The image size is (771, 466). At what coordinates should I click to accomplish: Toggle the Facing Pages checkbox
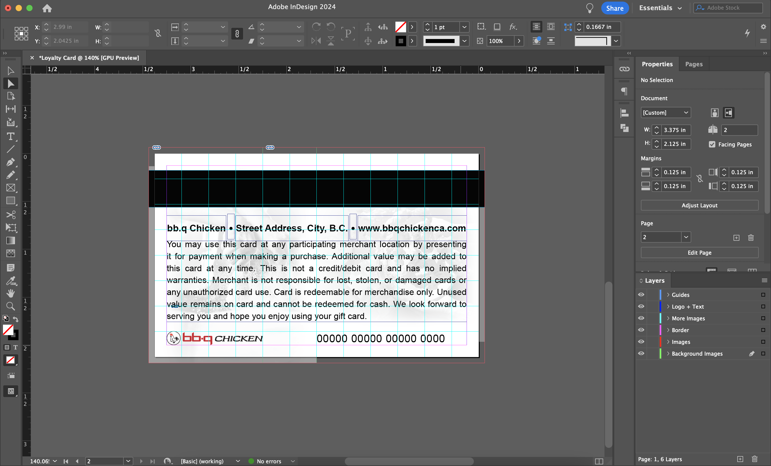point(712,144)
